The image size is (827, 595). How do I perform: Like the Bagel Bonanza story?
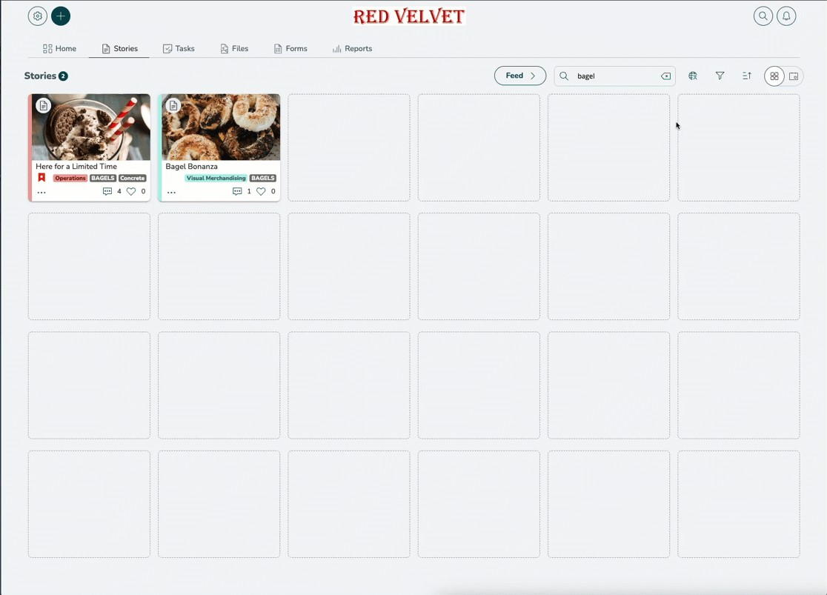[261, 191]
